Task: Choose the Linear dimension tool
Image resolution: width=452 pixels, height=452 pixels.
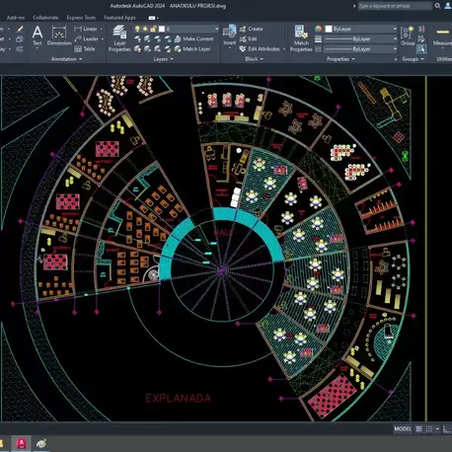Action: (x=86, y=29)
